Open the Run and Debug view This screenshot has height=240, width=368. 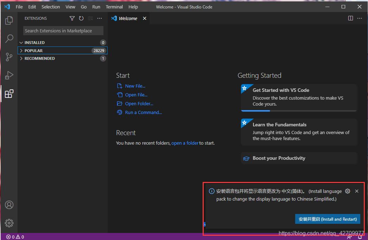pyautogui.click(x=9, y=75)
